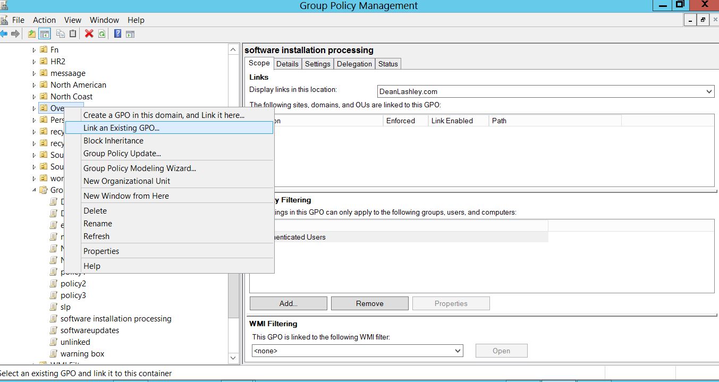Open the Settings tab
This screenshot has width=719, height=382.
click(317, 64)
